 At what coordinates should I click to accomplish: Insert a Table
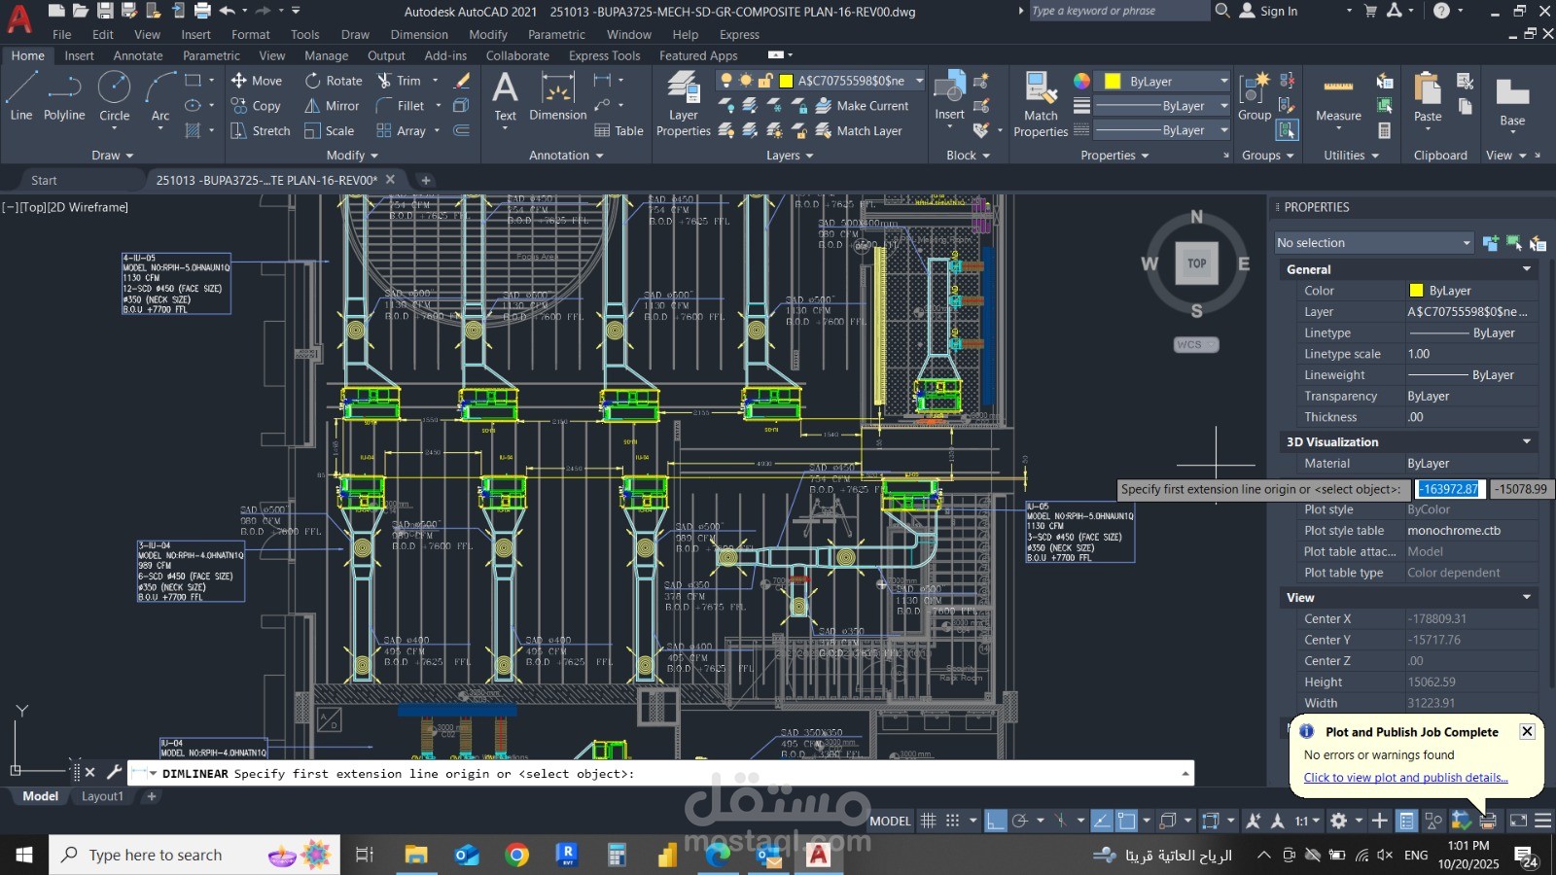[x=619, y=130]
